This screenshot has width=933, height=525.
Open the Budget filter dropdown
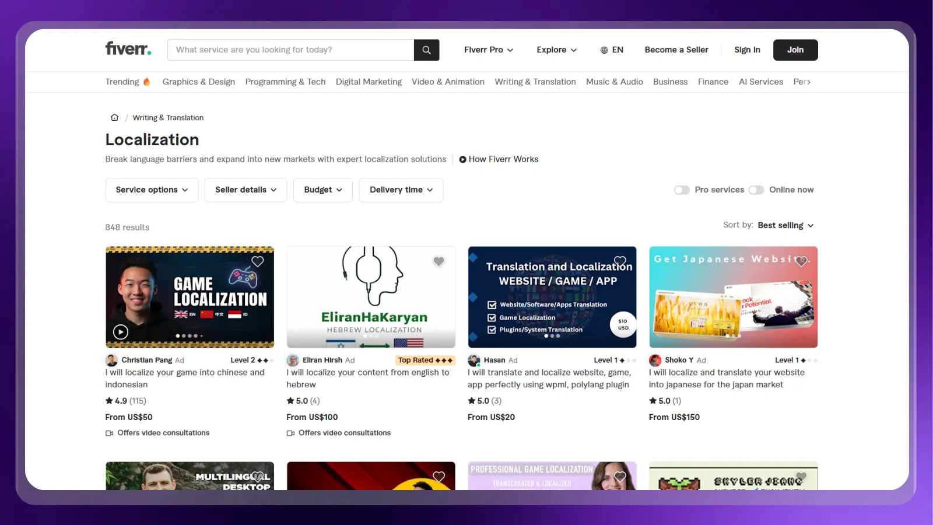[323, 190]
